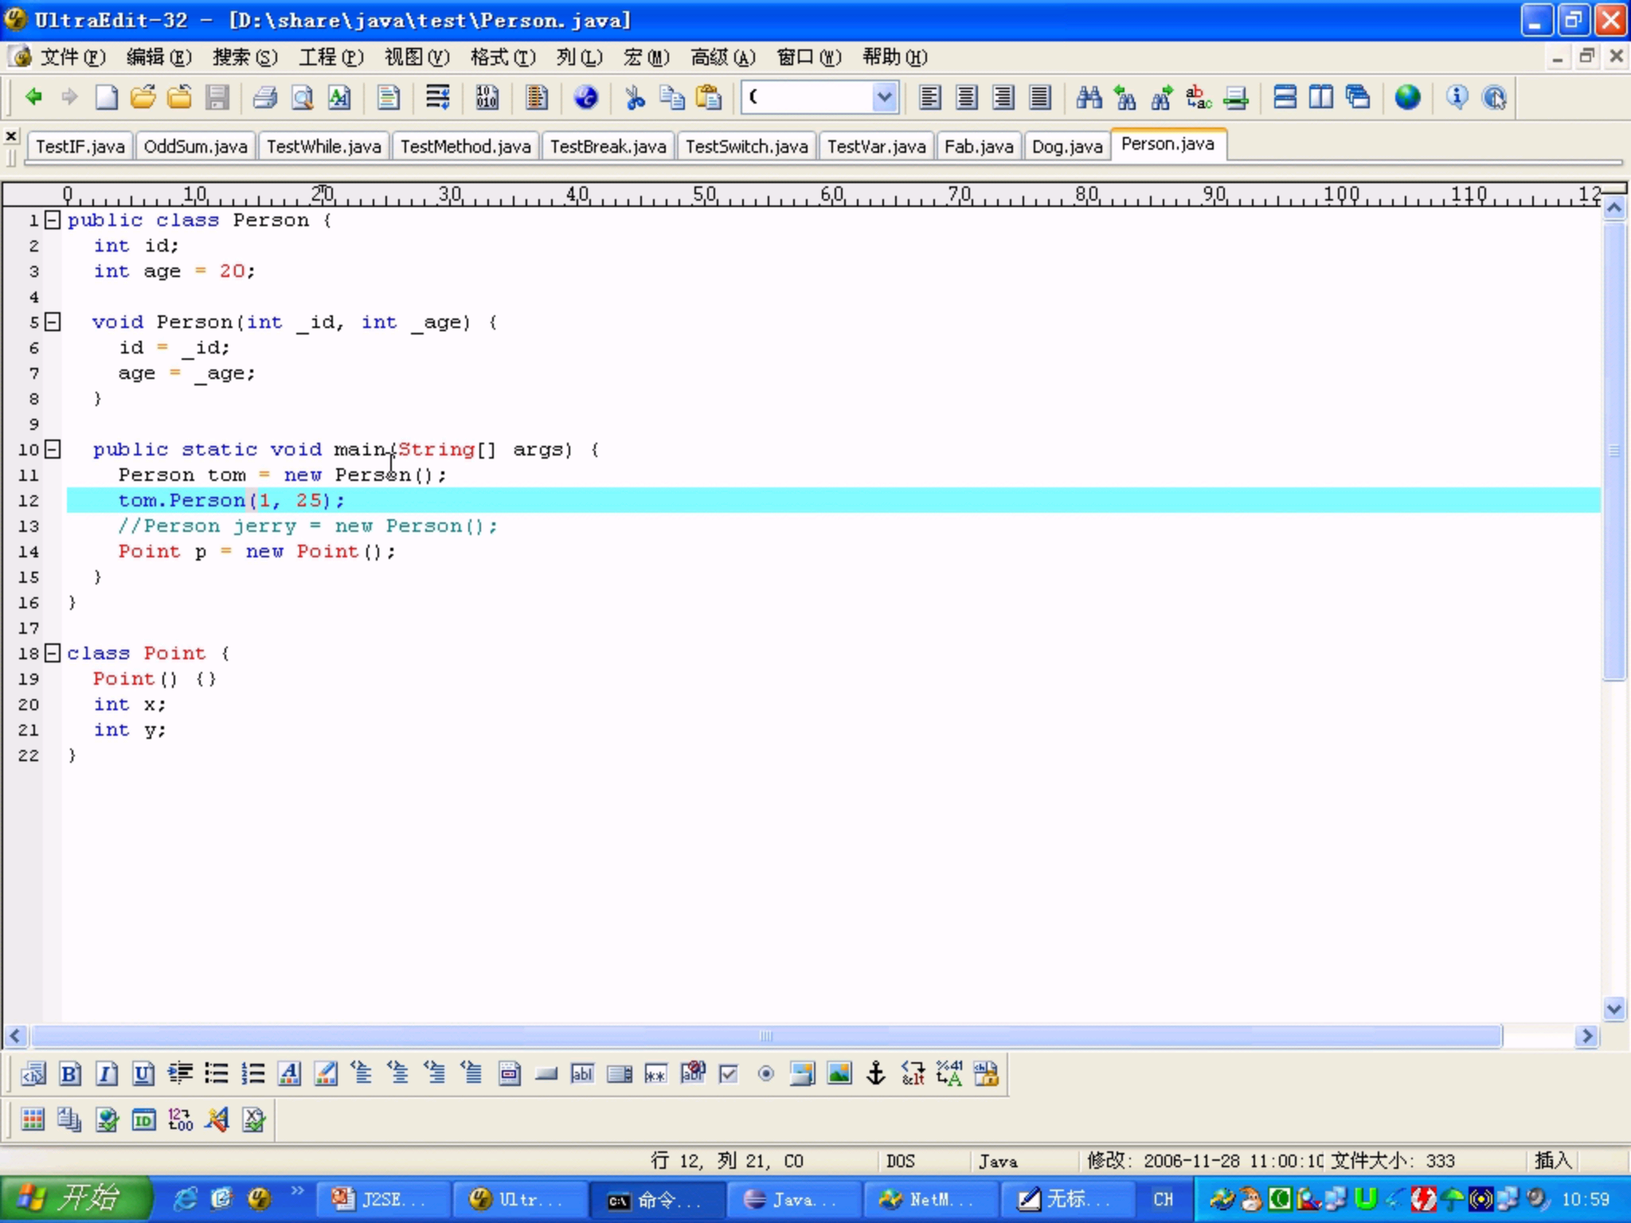Viewport: 1631px width, 1223px height.
Task: Toggle word wrap toolbar button
Action: click(437, 98)
